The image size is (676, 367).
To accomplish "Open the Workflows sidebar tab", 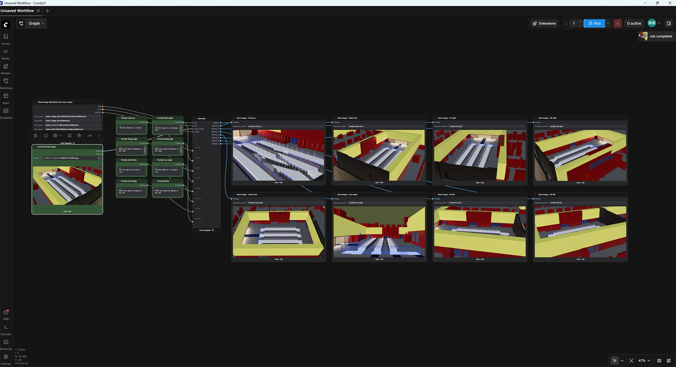I will pos(6,83).
